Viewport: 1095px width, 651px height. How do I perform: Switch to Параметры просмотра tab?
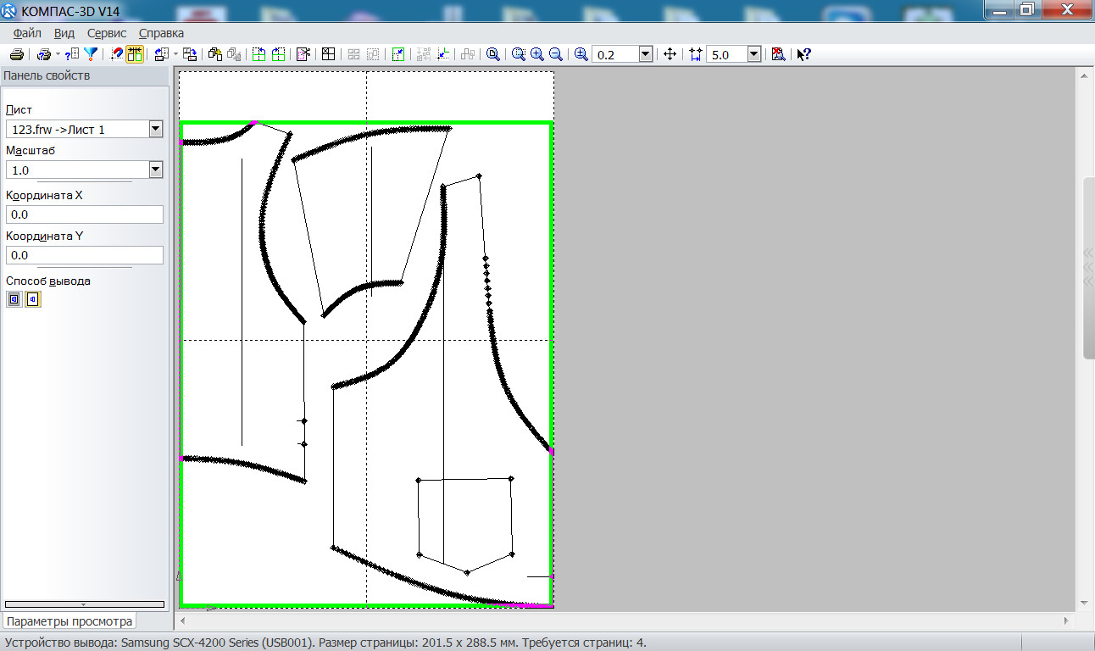tap(69, 621)
